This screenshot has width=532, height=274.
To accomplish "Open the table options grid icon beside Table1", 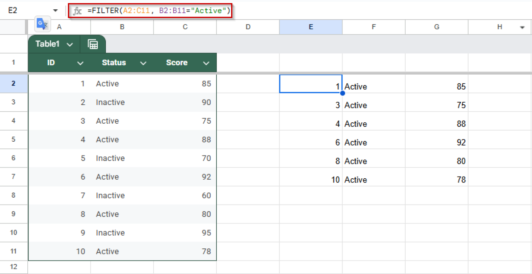I will 93,44.
